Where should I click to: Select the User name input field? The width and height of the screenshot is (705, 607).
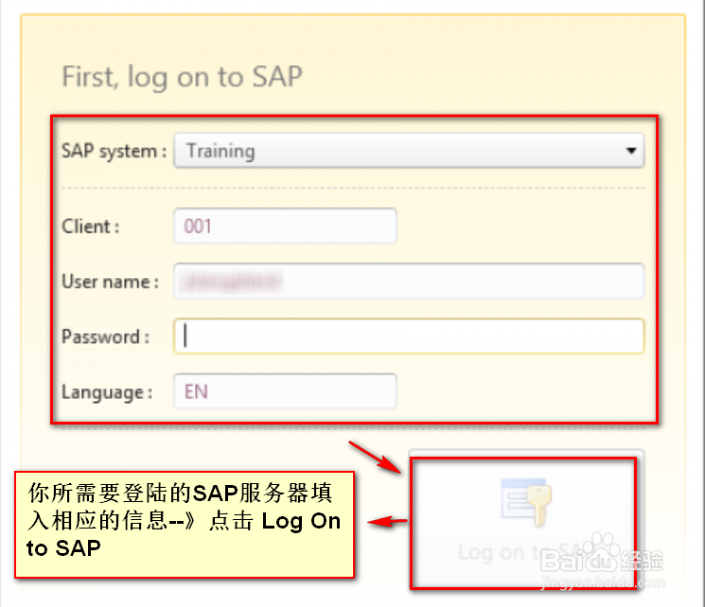(409, 281)
